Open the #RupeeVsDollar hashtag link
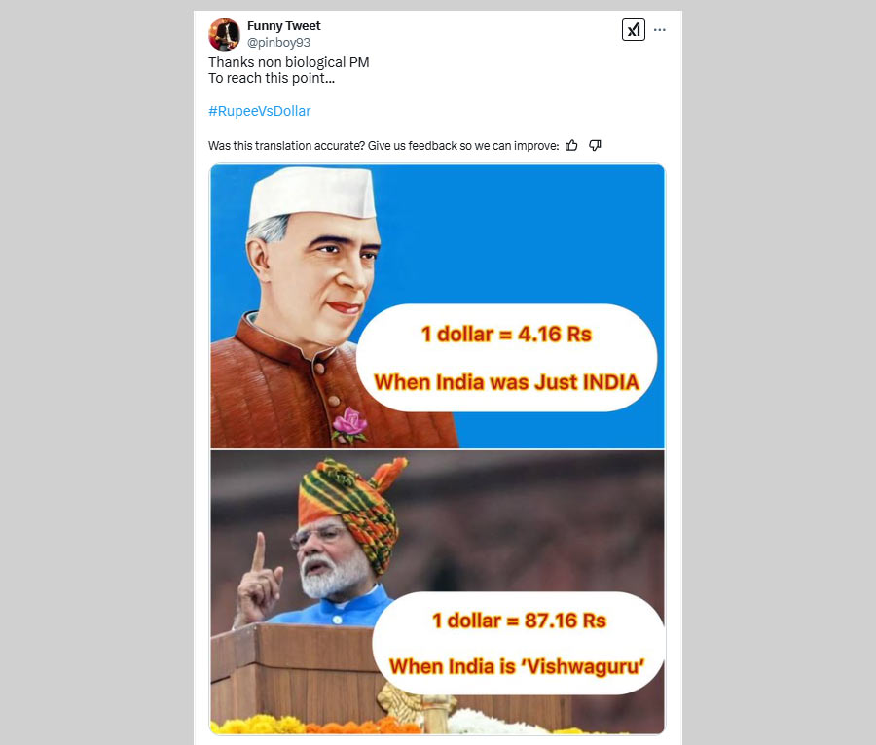This screenshot has height=745, width=876. point(259,111)
